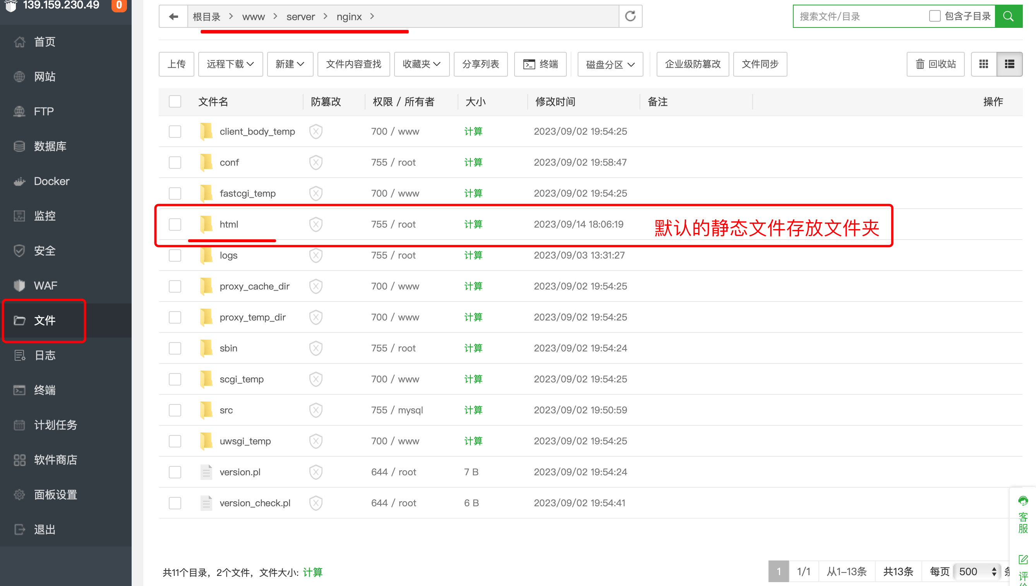Select the logs folder checkbox
This screenshot has height=586, width=1036.
coord(175,255)
